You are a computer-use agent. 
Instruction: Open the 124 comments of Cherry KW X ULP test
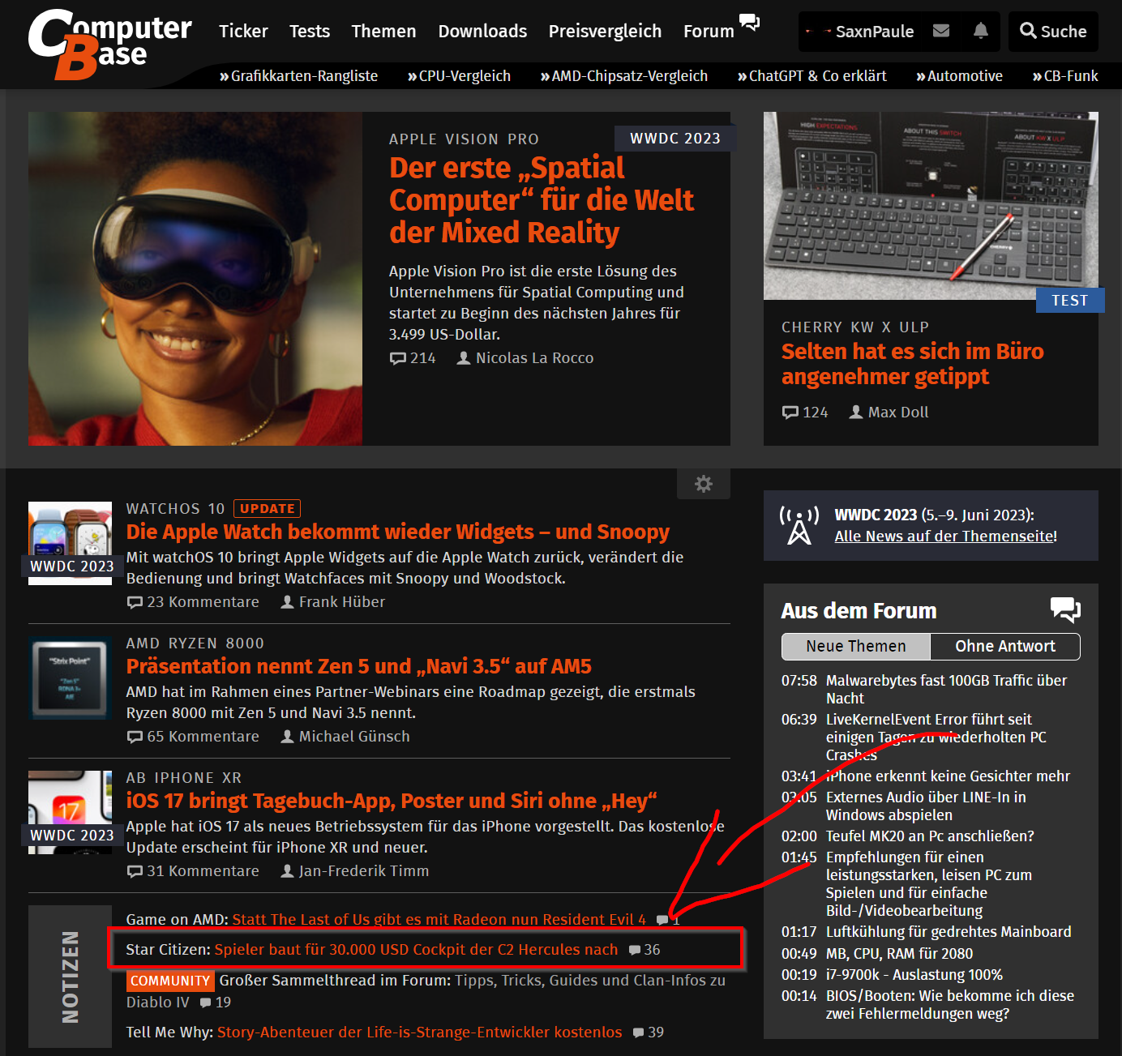805,413
